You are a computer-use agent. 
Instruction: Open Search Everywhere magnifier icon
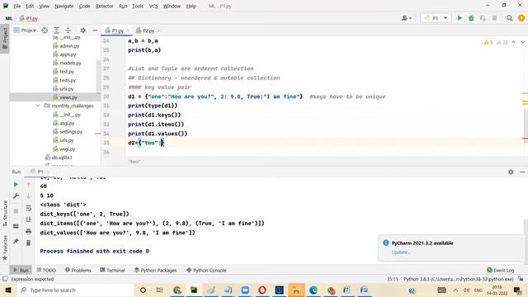point(510,18)
